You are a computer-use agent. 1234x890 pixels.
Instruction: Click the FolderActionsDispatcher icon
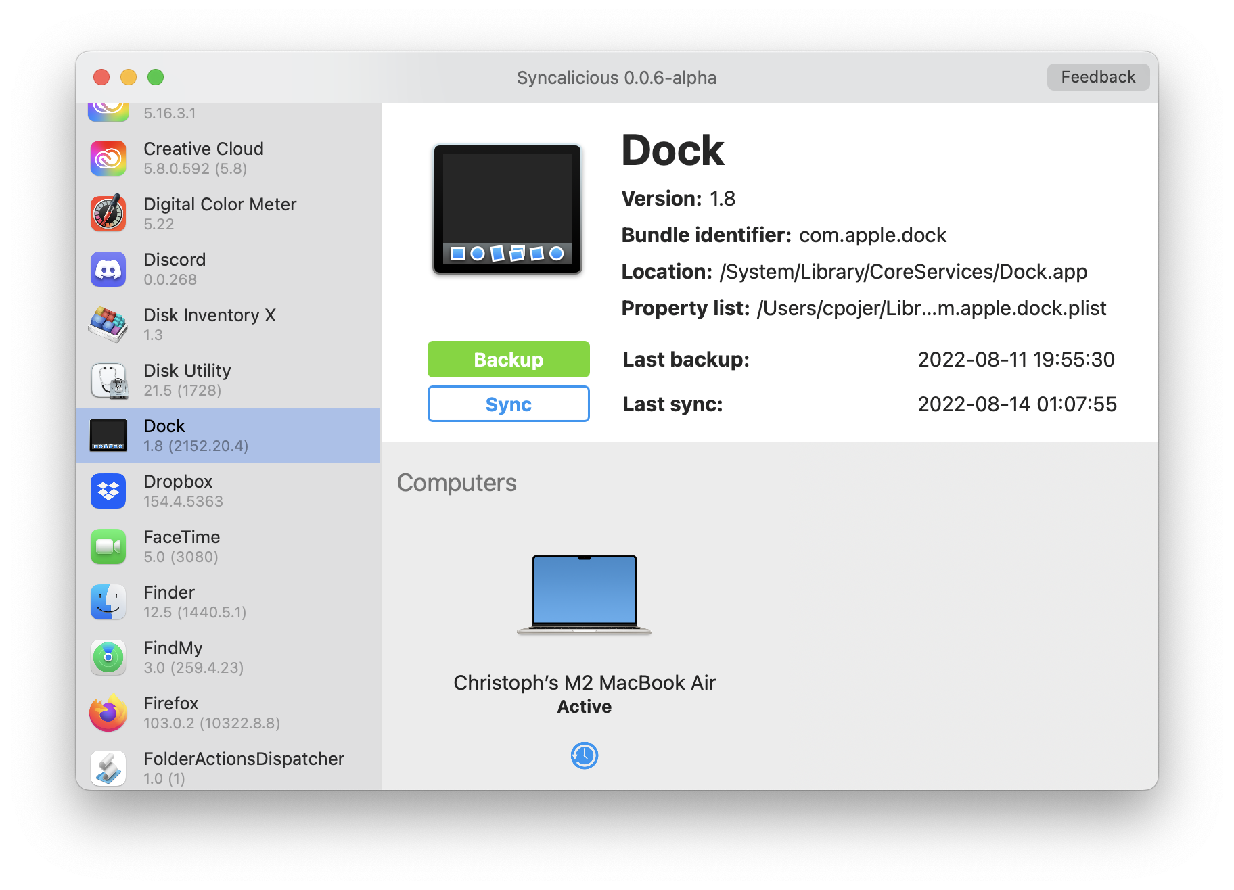point(108,768)
